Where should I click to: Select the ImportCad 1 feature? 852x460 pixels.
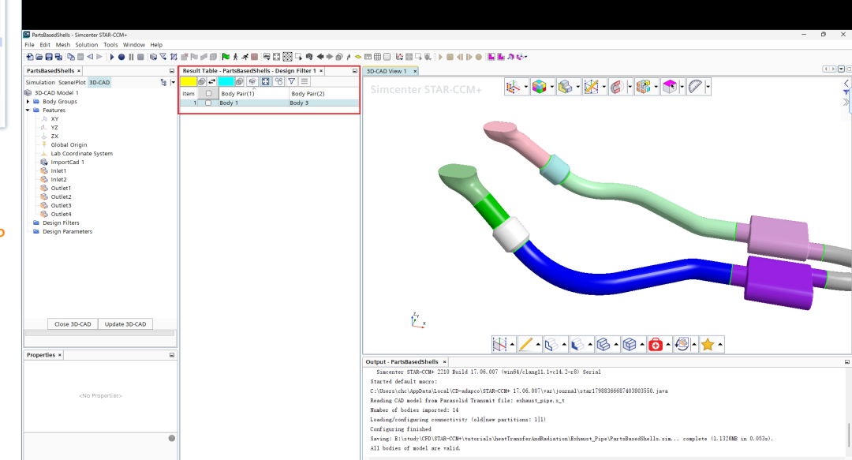tap(67, 162)
